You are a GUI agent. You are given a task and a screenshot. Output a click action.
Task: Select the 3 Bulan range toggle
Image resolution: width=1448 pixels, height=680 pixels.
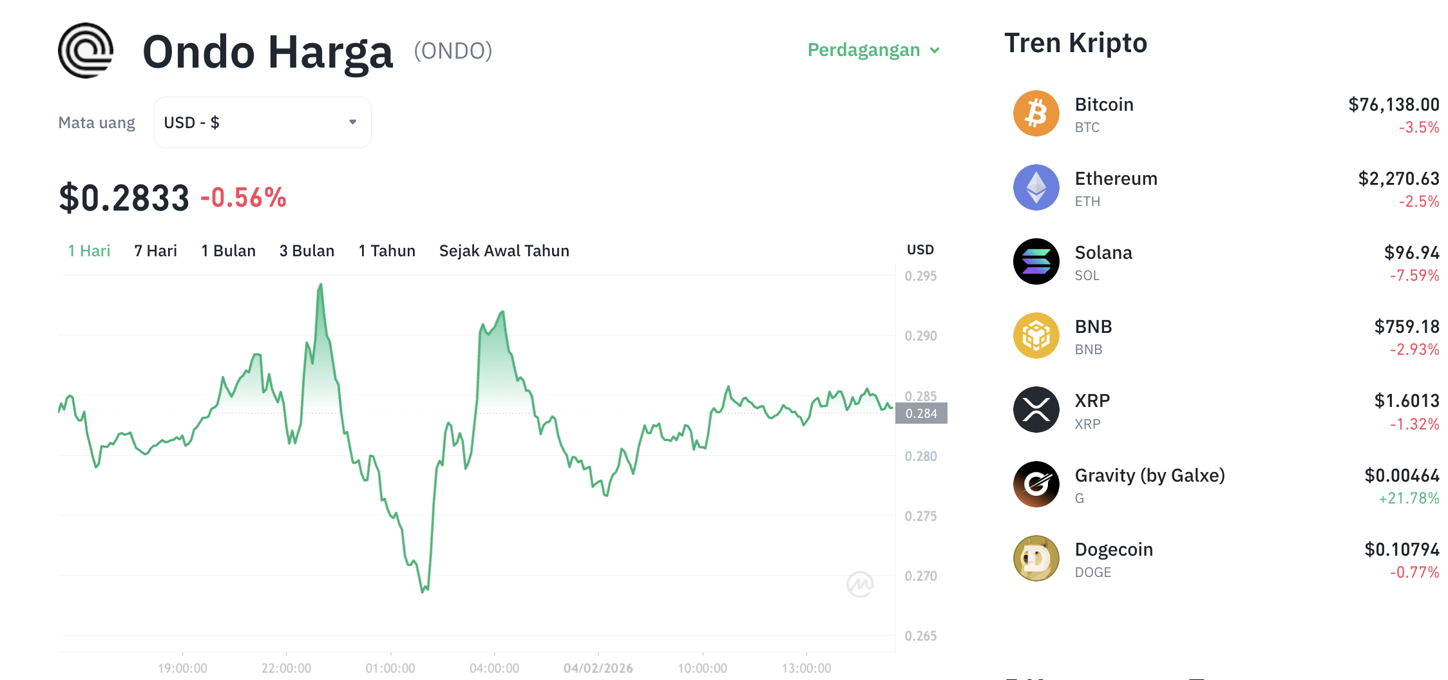[307, 250]
